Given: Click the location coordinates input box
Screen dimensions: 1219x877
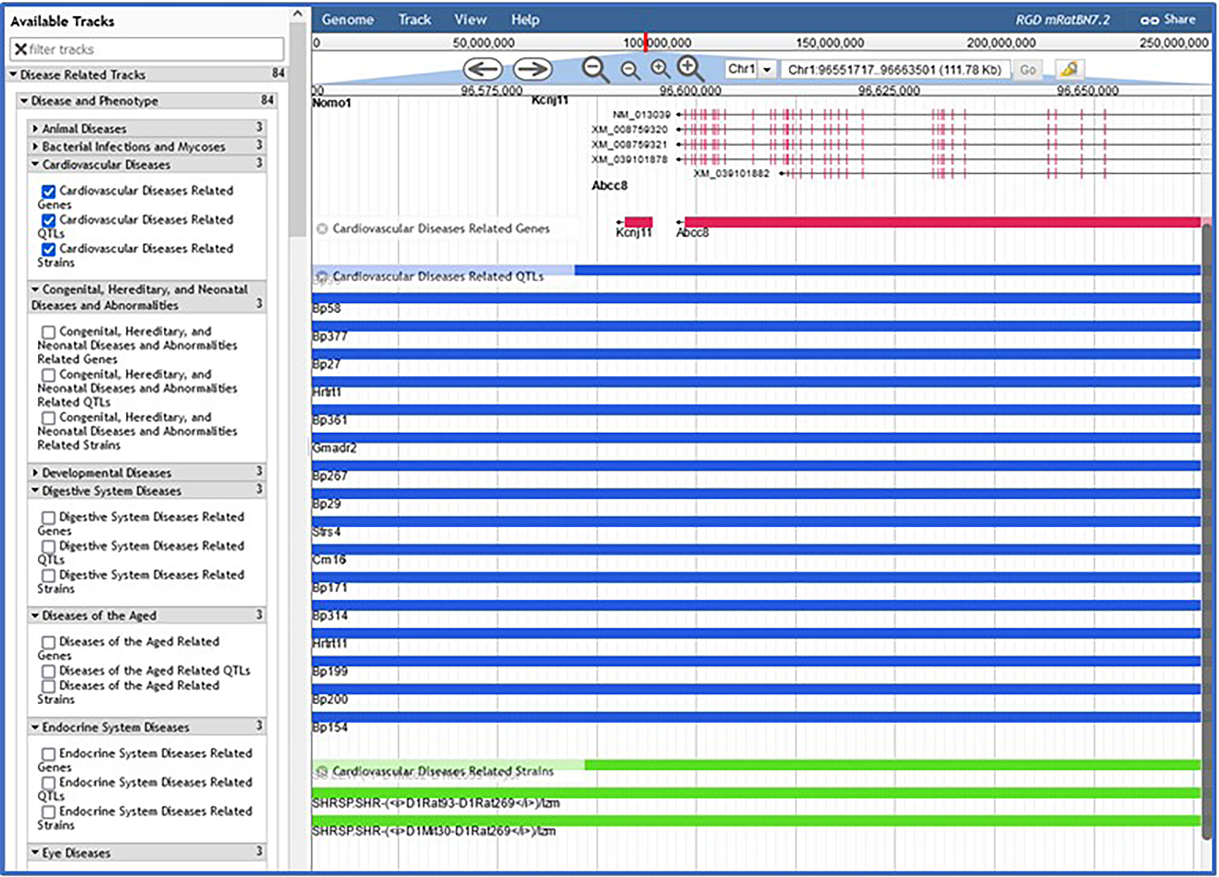Looking at the screenshot, I should tap(895, 70).
